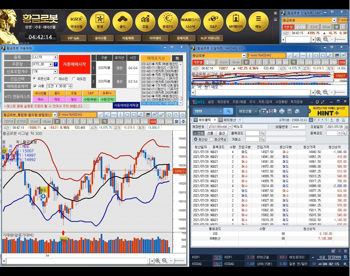
Task: Select 모든신호 radio button
Action: click(34, 79)
